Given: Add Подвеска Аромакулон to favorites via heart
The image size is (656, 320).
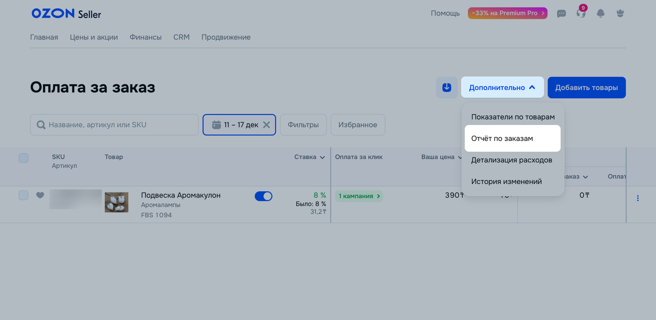Looking at the screenshot, I should tap(40, 195).
